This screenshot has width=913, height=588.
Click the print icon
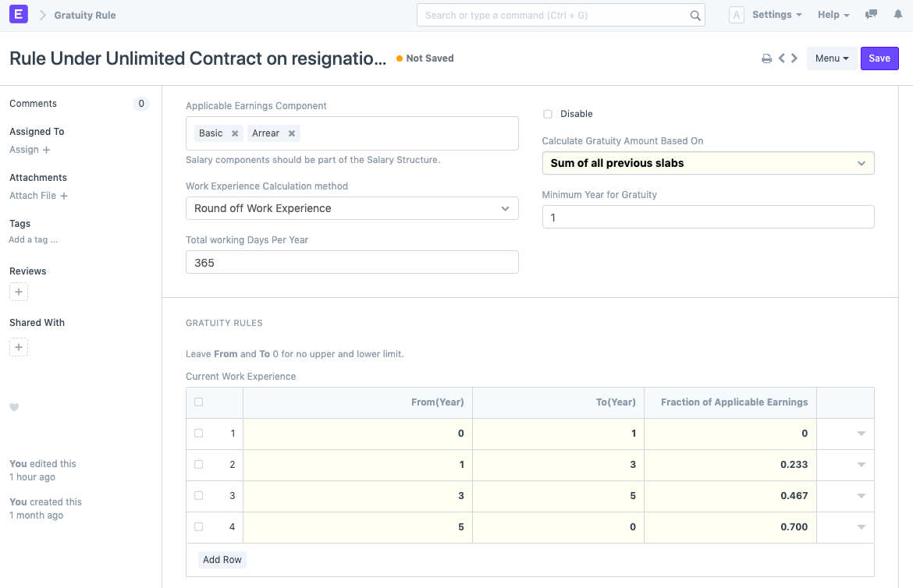[x=766, y=58]
